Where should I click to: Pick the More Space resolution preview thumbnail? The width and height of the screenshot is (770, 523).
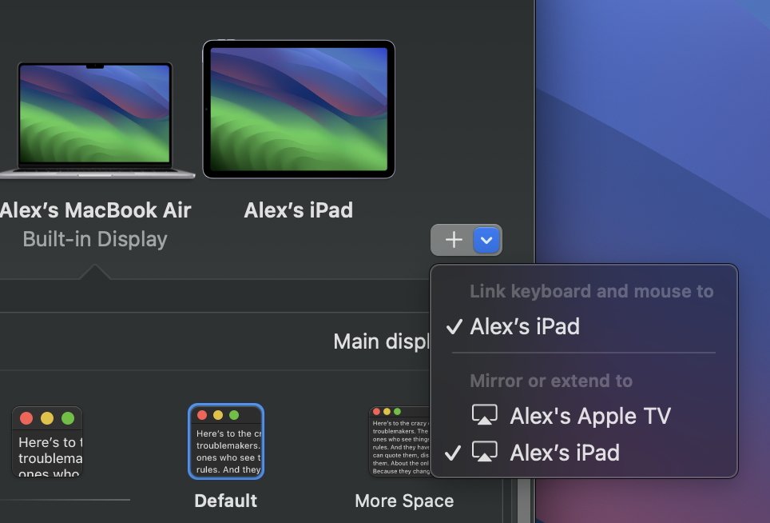pyautogui.click(x=399, y=441)
